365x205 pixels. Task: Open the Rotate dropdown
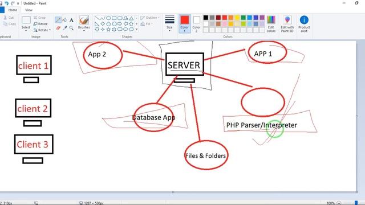coord(42,30)
